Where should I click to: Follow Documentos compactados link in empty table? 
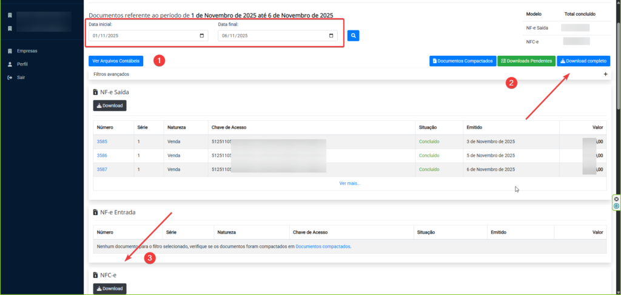[x=323, y=246]
